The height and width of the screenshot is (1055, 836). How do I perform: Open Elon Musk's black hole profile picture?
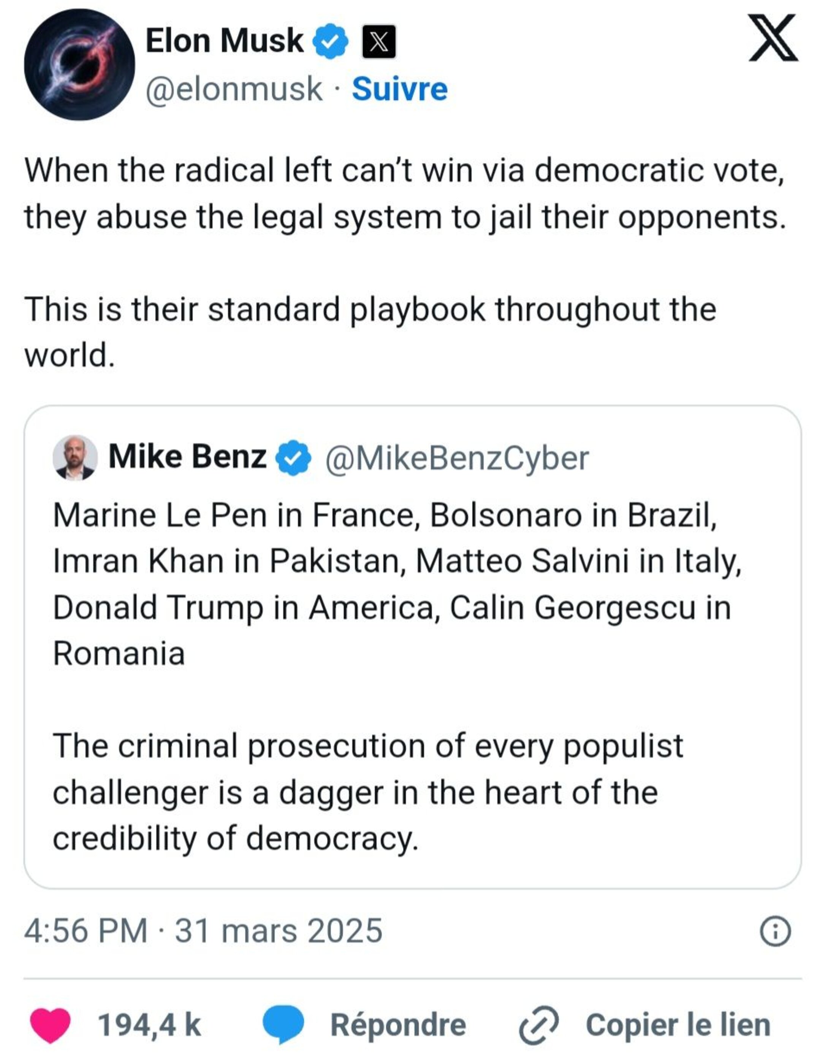point(79,65)
